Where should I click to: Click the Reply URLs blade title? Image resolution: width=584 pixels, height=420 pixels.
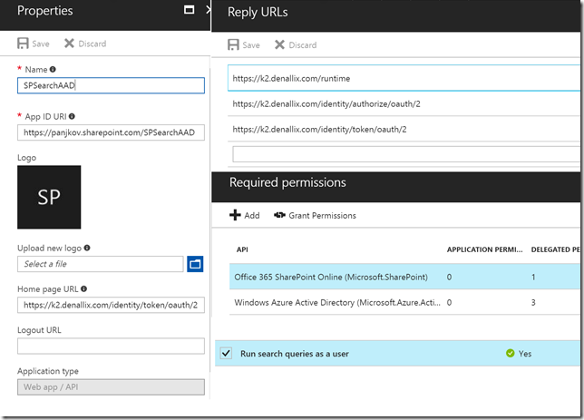point(258,12)
